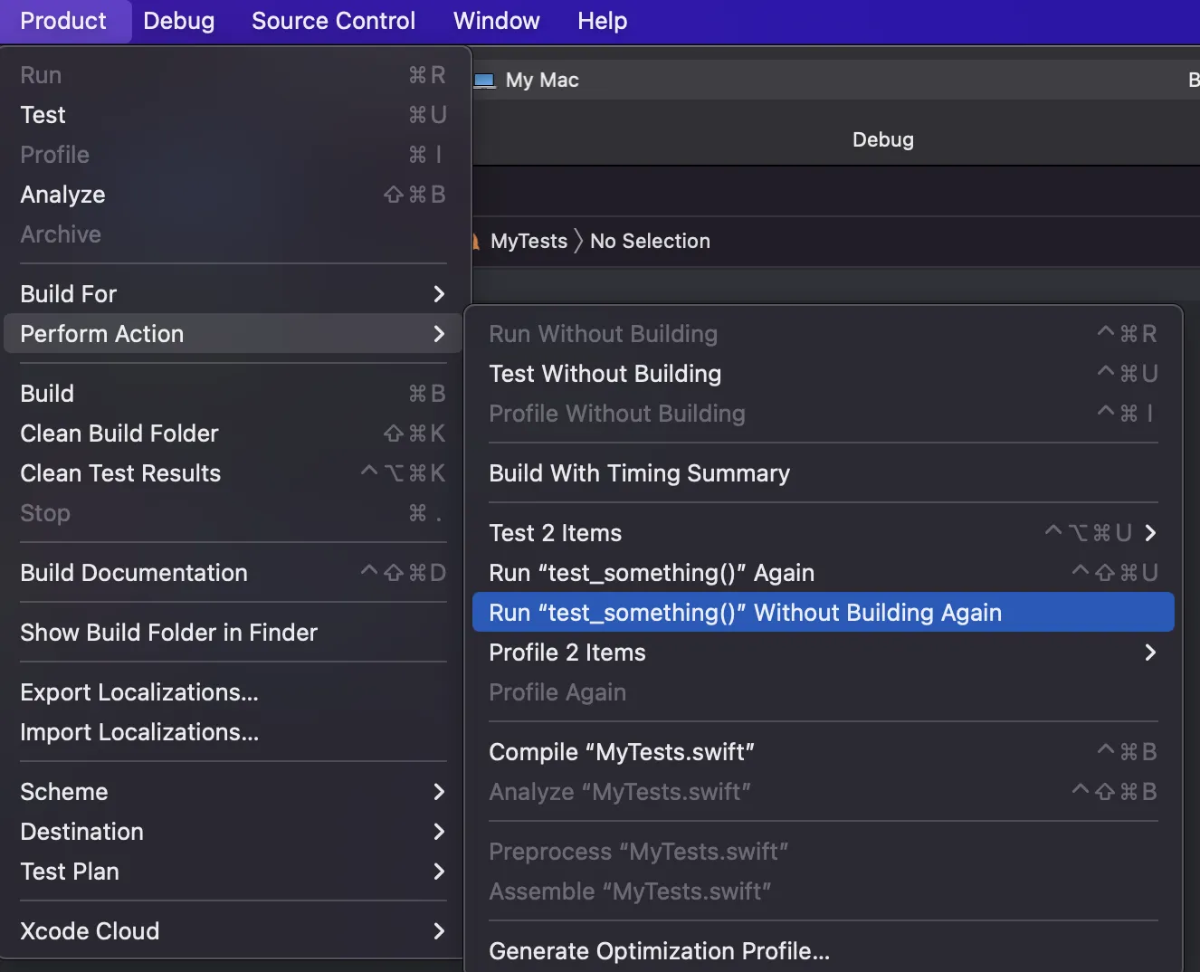Expand the Profile 2 Items submenu
1200x972 pixels.
(822, 653)
